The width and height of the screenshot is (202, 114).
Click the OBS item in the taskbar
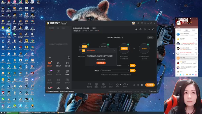[x=50, y=113]
